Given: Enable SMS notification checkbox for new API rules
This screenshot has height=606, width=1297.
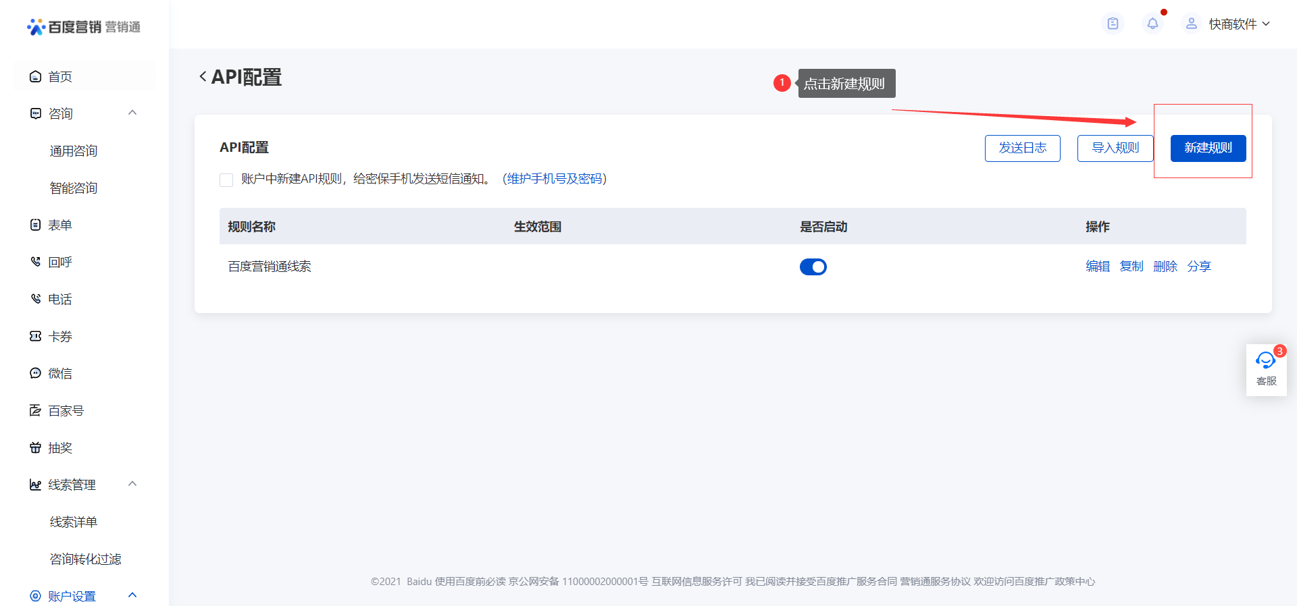Looking at the screenshot, I should click(x=226, y=180).
